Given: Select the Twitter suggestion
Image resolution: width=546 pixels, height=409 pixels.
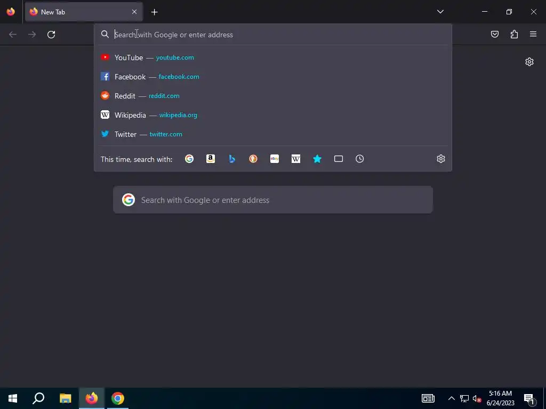Looking at the screenshot, I should pyautogui.click(x=273, y=134).
